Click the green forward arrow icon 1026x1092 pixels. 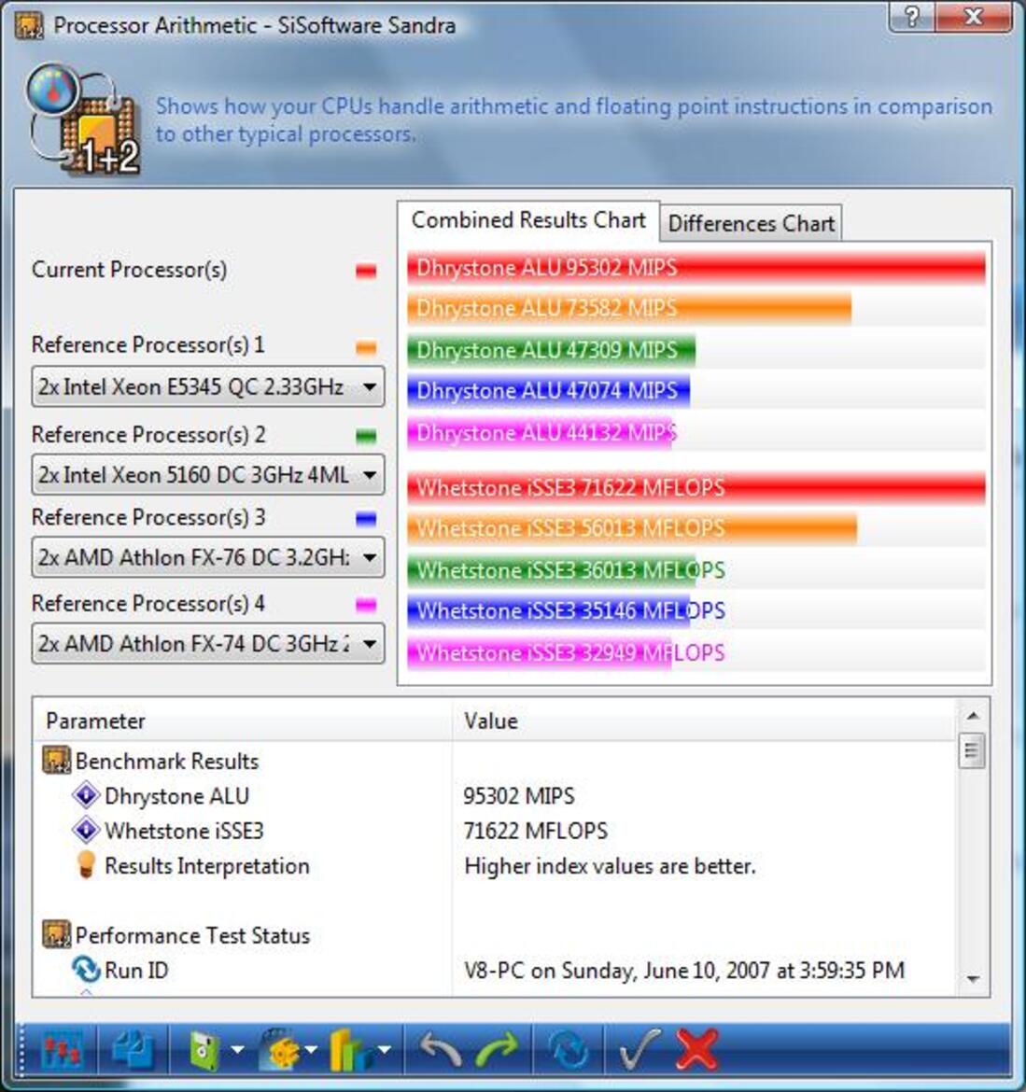point(497,1049)
